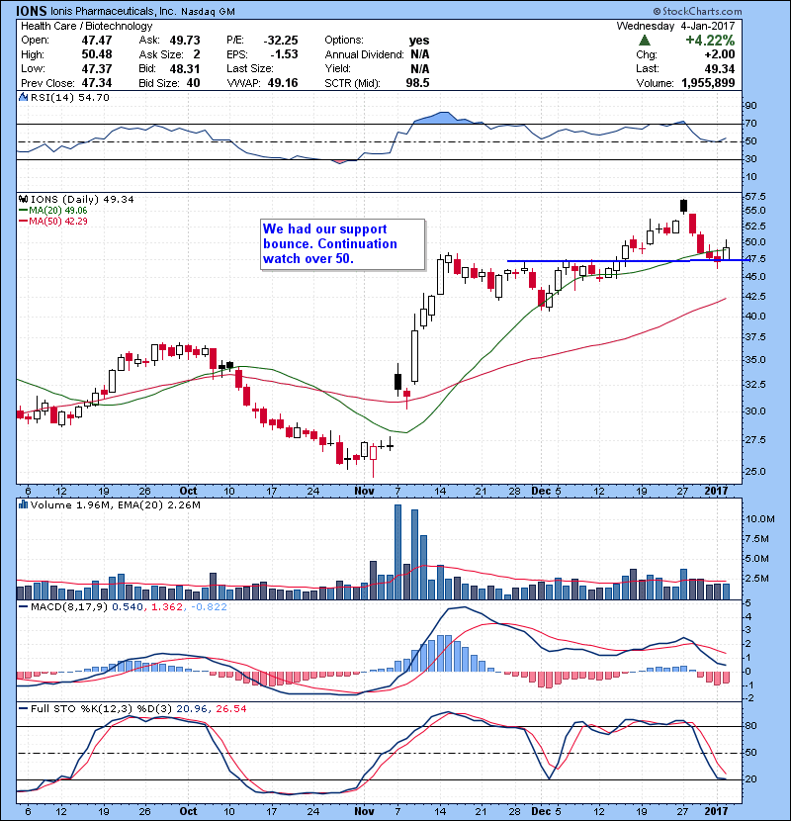
Task: Click the volume bars icon
Action: click(23, 505)
